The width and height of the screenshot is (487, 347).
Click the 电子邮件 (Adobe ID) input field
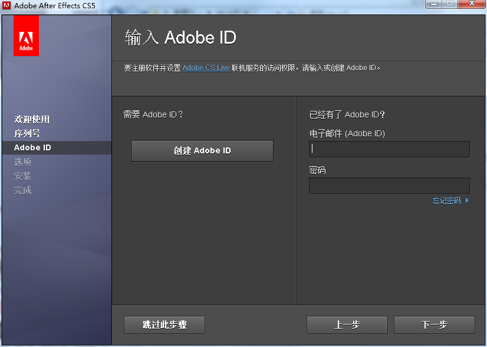(389, 149)
